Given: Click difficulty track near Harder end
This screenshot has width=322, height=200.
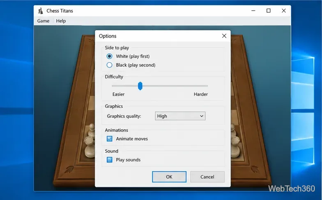Looking at the screenshot, I should (x=203, y=86).
